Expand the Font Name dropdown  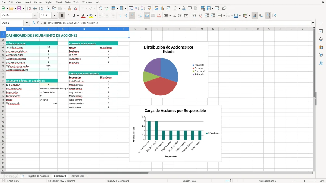(35, 16)
